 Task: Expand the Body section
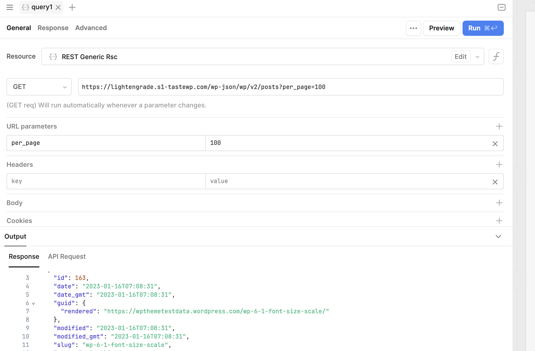coord(499,203)
